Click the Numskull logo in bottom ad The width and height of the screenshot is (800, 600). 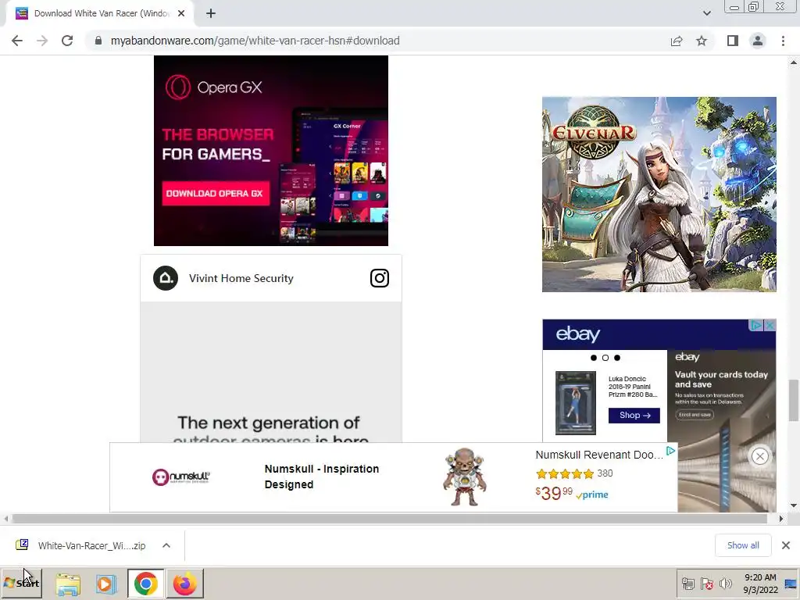(180, 477)
